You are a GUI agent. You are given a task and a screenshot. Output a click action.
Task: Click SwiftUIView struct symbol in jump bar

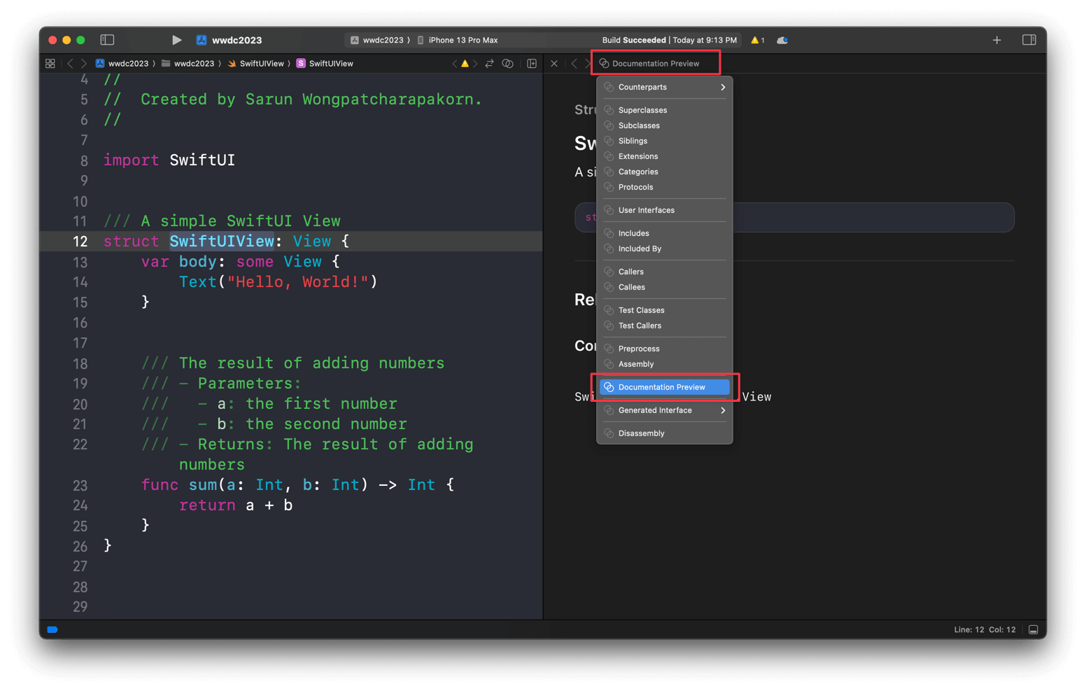325,63
